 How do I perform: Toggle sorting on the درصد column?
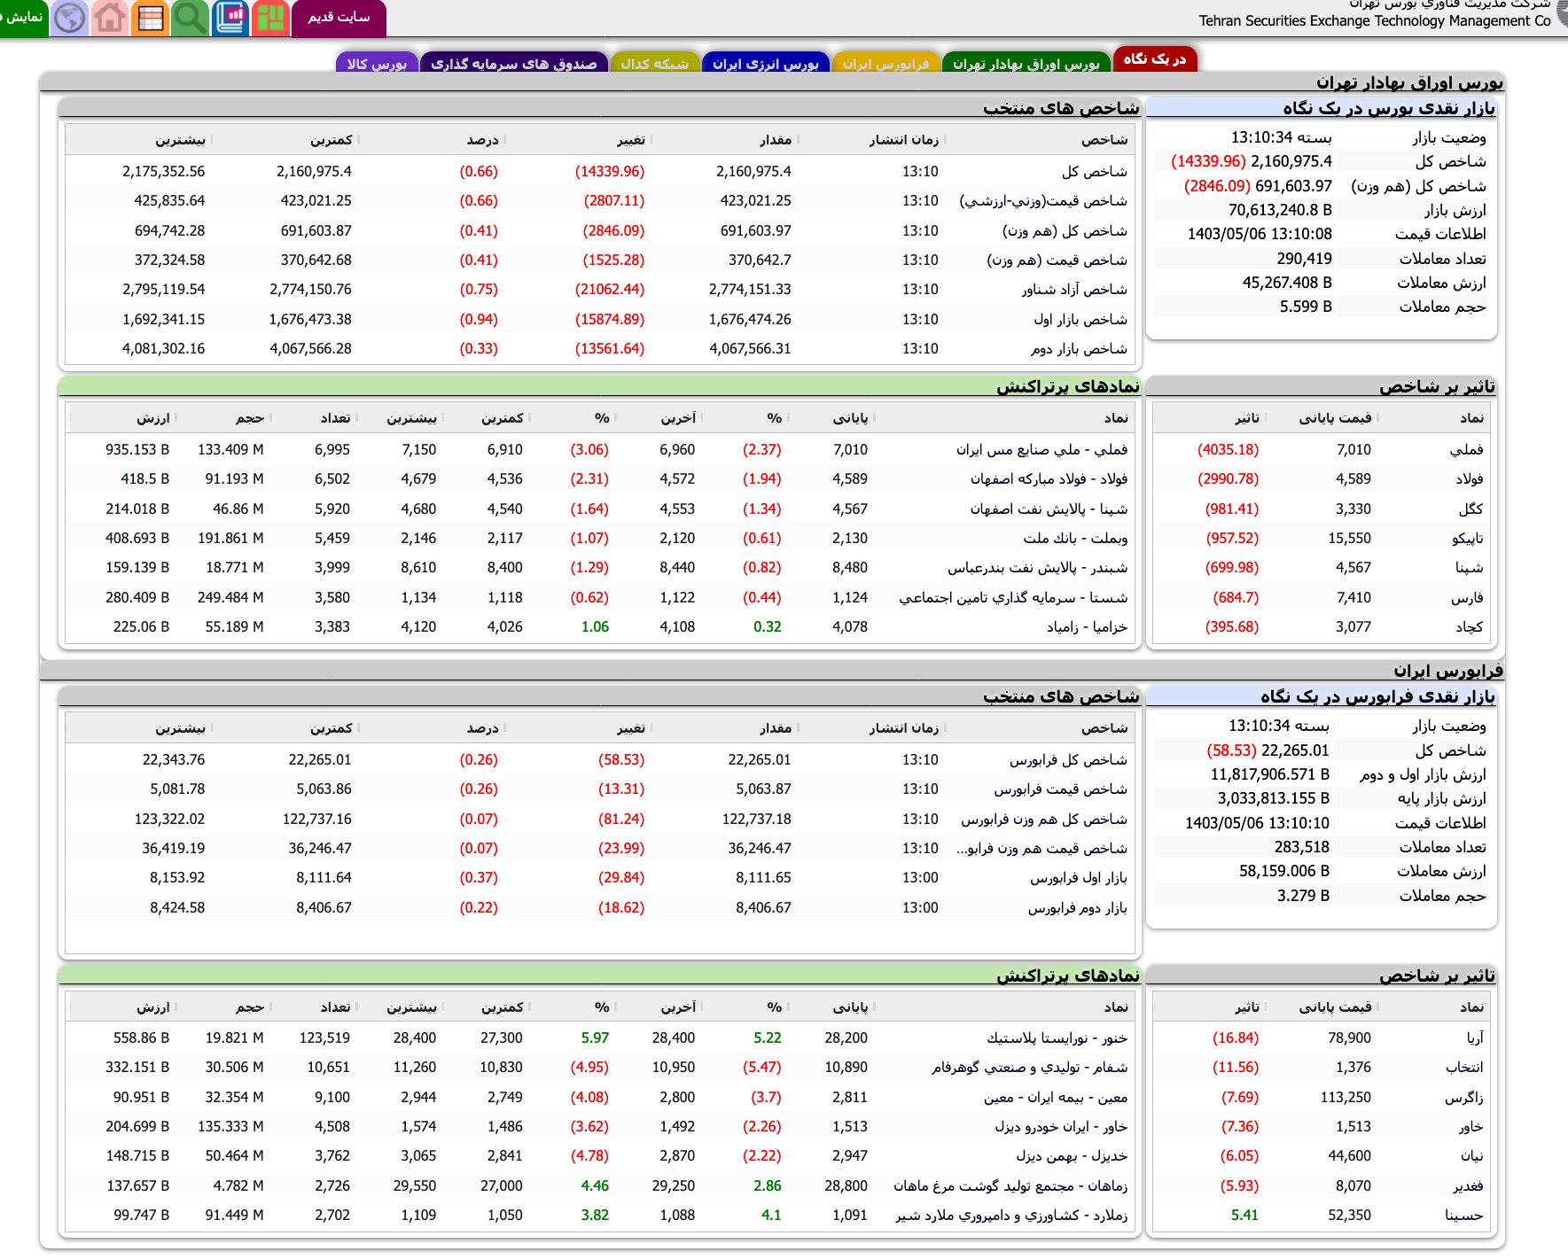point(484,139)
